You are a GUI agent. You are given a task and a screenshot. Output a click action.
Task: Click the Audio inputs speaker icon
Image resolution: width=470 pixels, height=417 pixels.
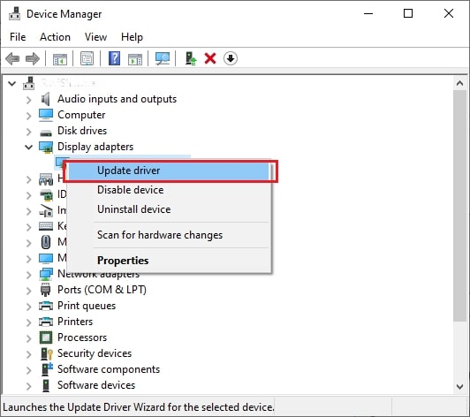pyautogui.click(x=46, y=99)
